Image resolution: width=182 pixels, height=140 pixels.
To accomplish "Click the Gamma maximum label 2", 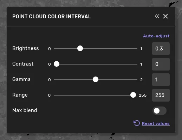I will pos(141,80).
